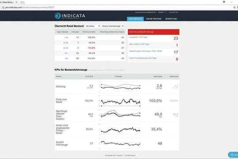Click the Anteil nicht angepasster Preise label
Image resolution: width=238 pixels, height=159 pixels.
pyautogui.click(x=63, y=129)
